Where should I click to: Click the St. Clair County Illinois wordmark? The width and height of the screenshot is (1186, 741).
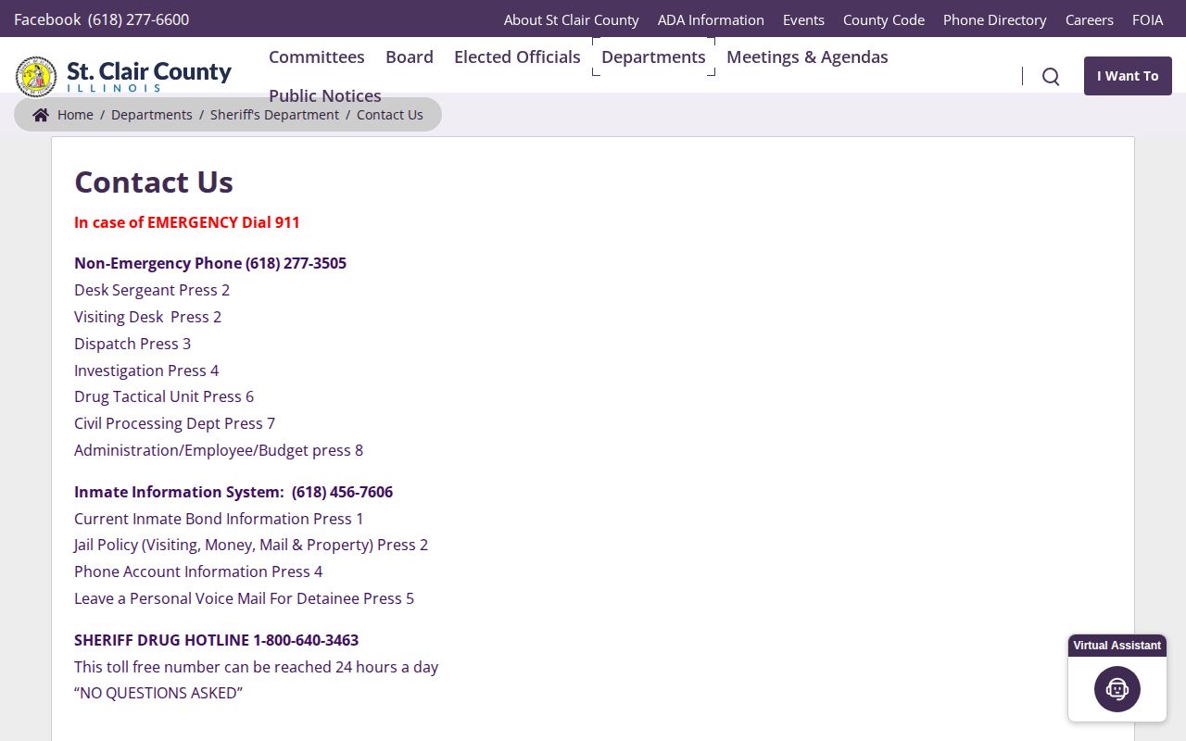pyautogui.click(x=149, y=76)
